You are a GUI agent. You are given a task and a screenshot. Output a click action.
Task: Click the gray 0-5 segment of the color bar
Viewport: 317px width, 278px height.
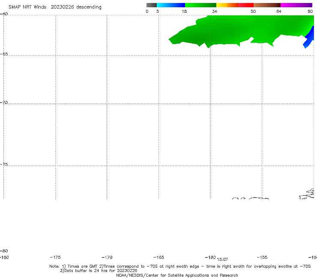[151, 5]
